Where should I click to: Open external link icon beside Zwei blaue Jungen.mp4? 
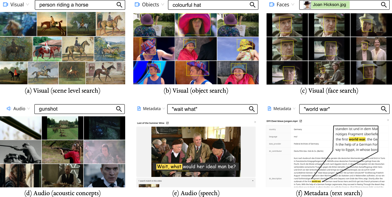click(x=301, y=121)
